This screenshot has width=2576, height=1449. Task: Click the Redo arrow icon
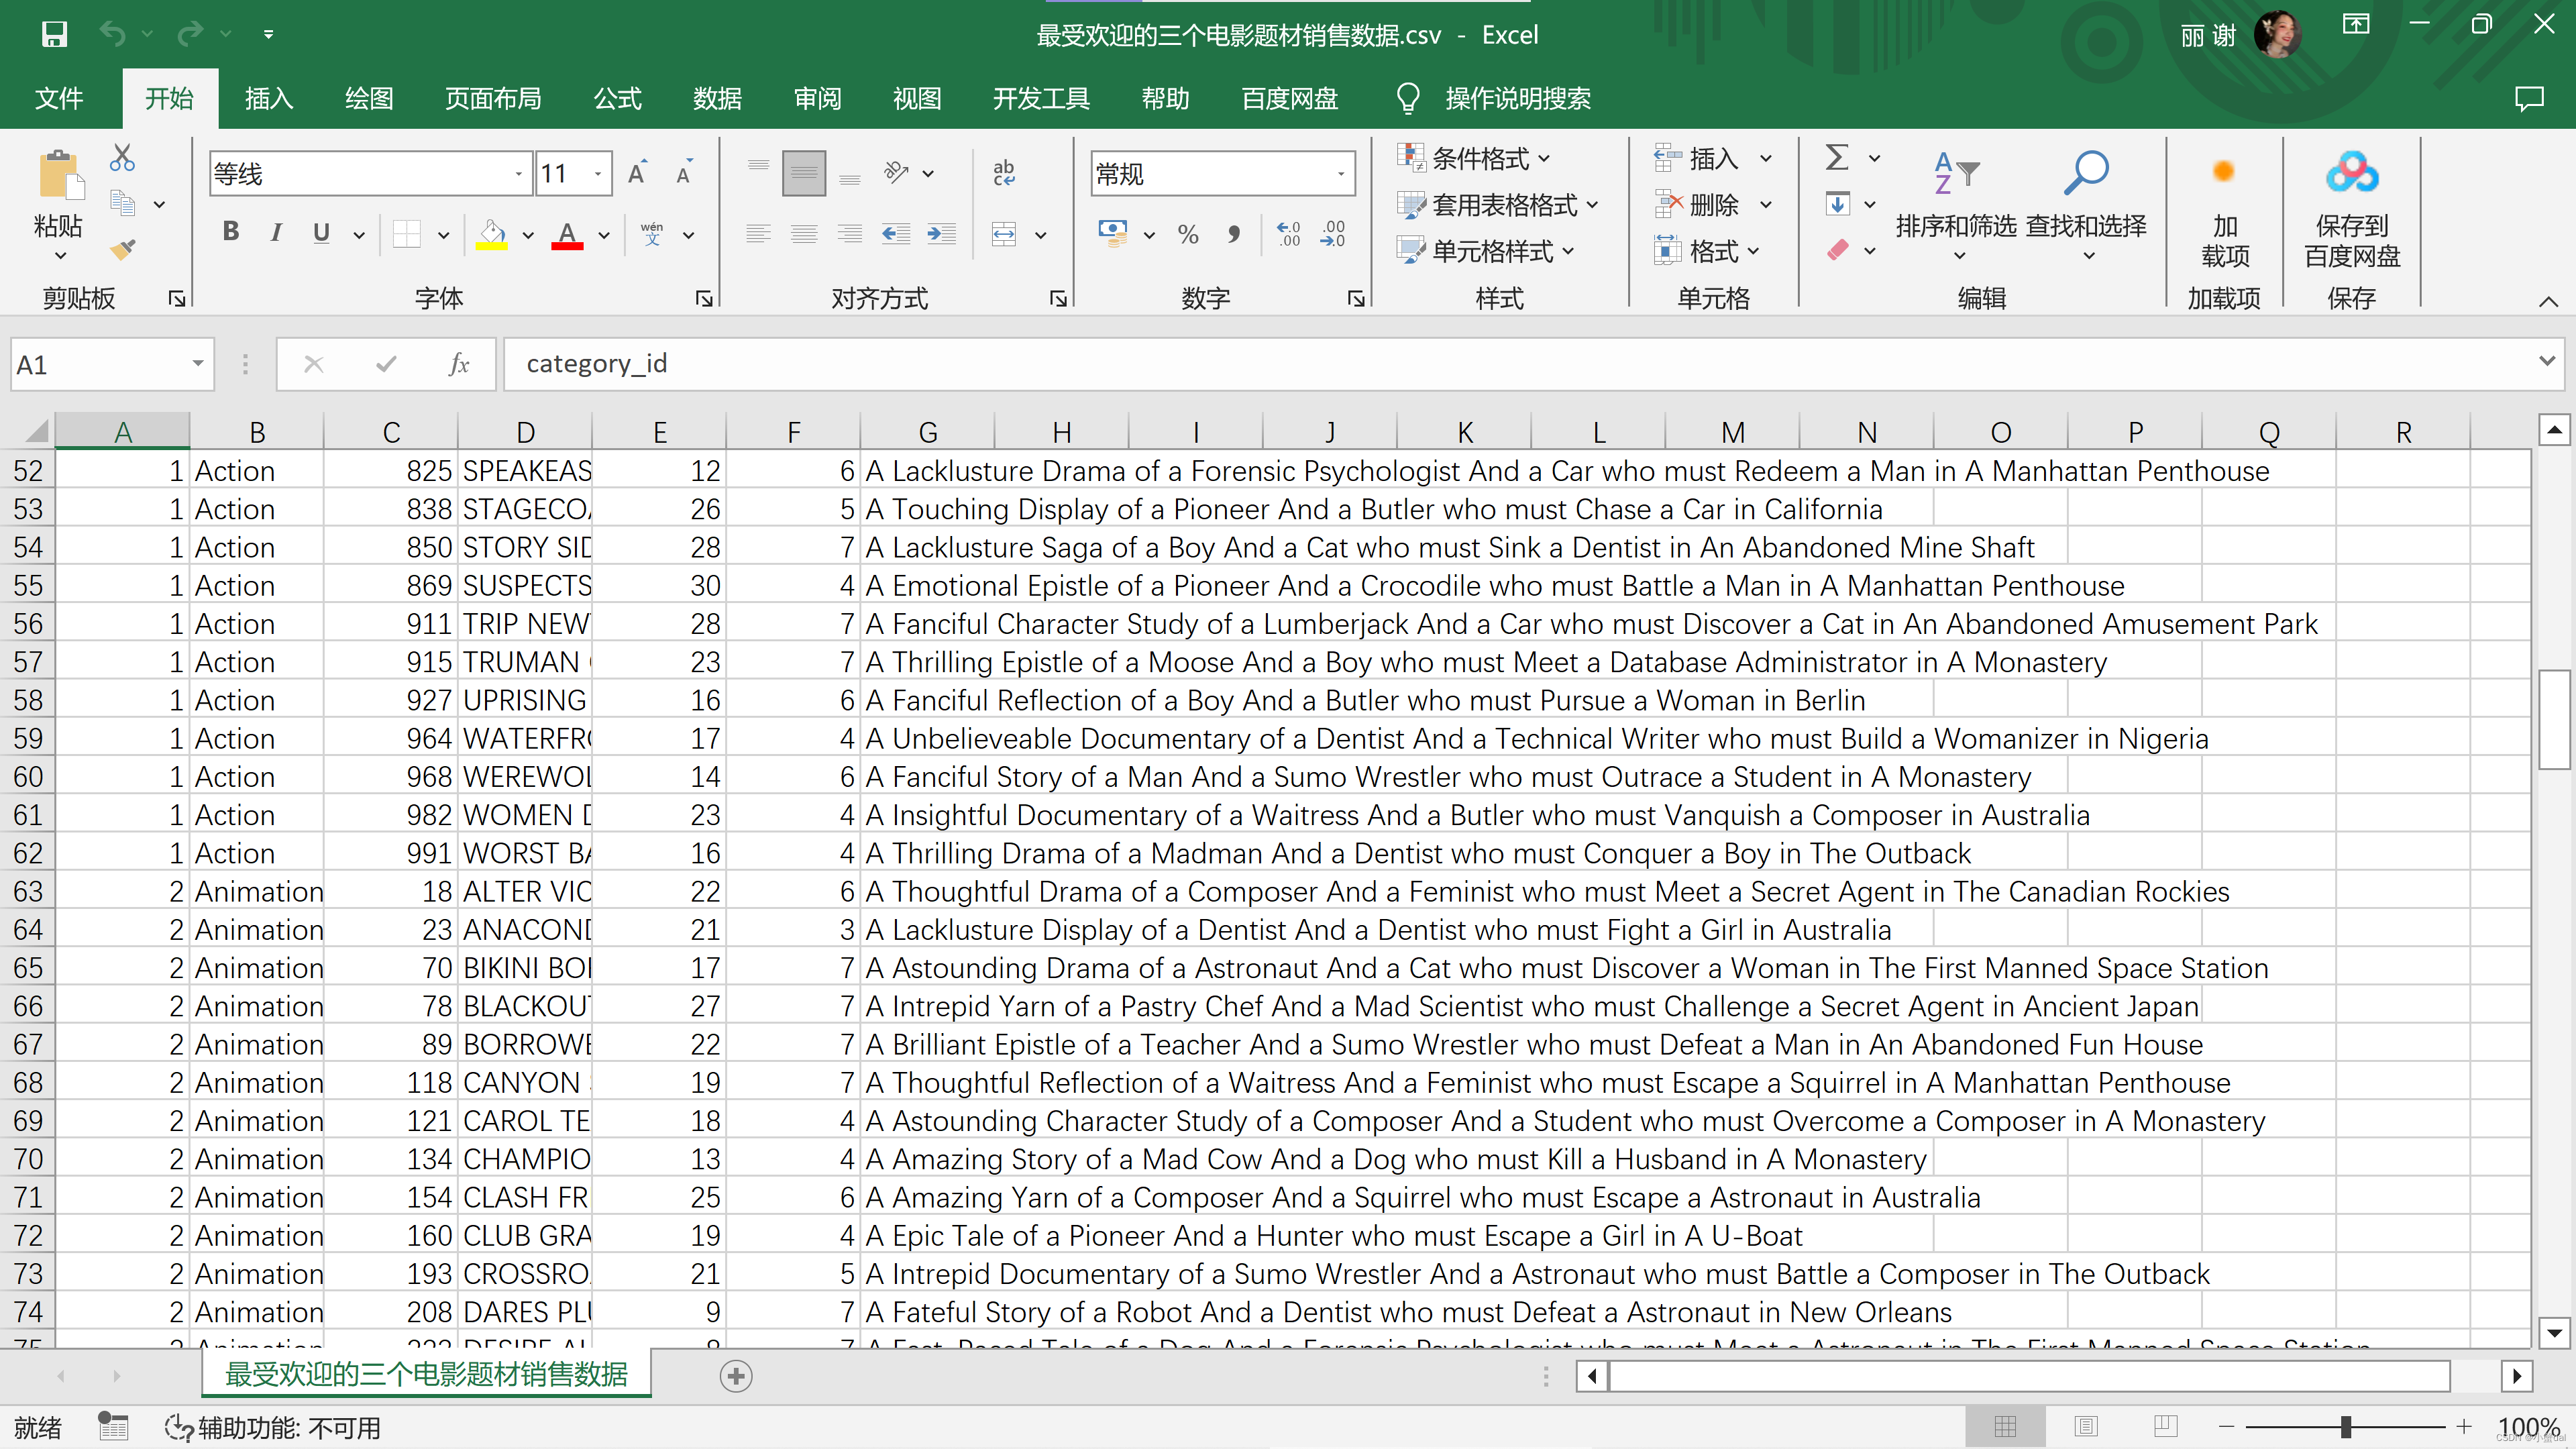coord(190,34)
